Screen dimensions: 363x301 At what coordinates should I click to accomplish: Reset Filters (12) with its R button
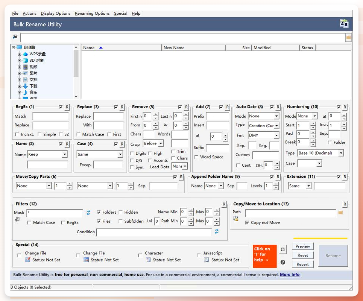[224, 204]
